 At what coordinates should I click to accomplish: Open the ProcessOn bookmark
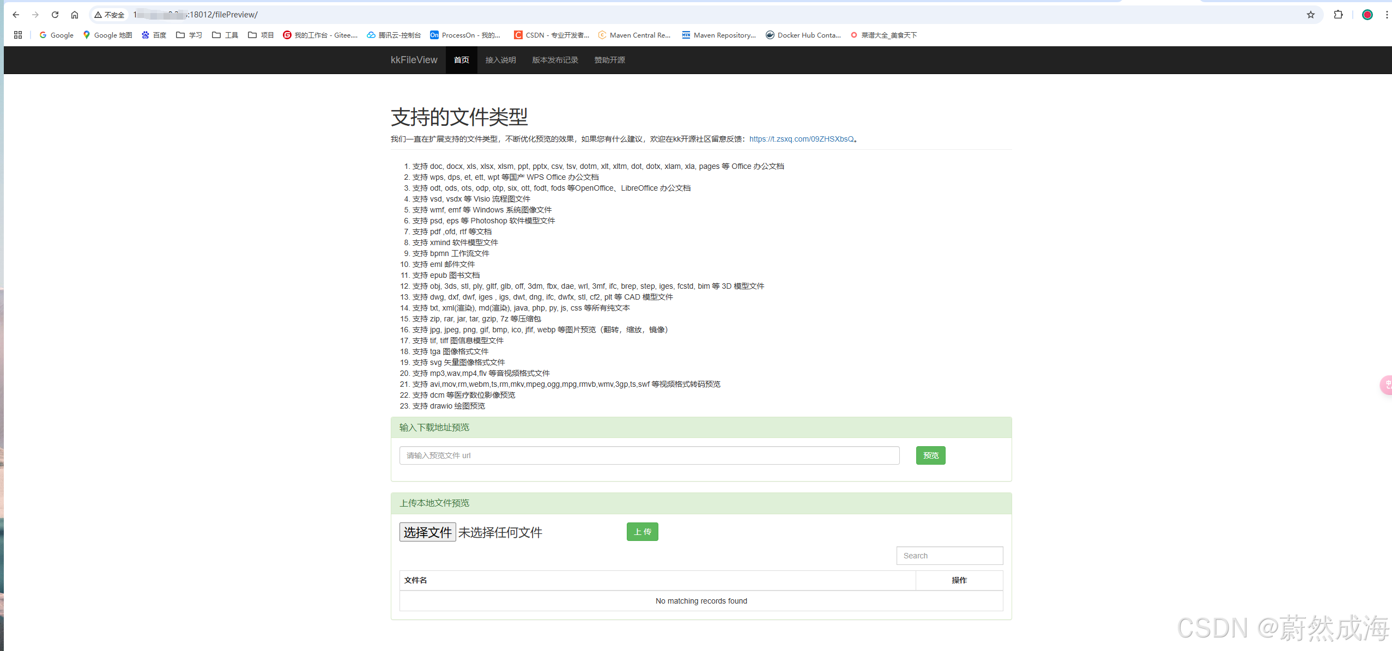(466, 35)
